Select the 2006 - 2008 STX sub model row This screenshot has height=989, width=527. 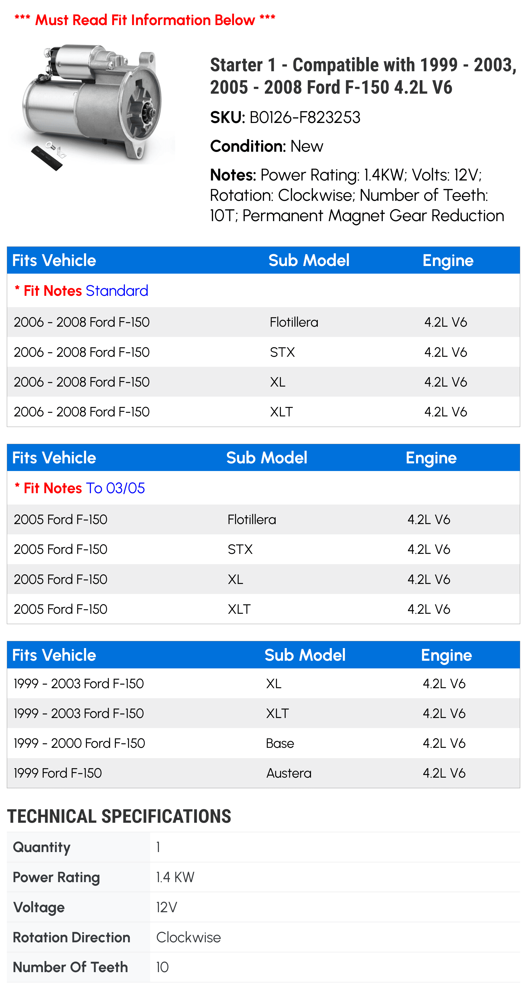(x=263, y=352)
